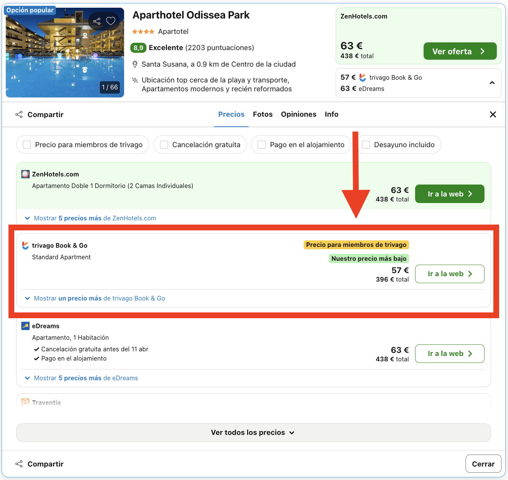The height and width of the screenshot is (480, 508).
Task: Click the Aparthotel Odissea Park title
Action: click(x=191, y=15)
